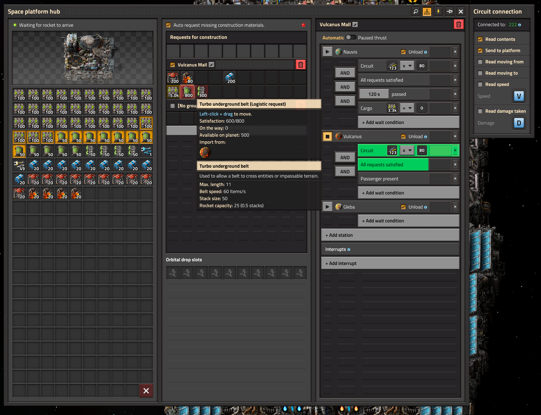541x415 pixels.
Task: Select the 200 stack inserter request slot
Action: click(173, 78)
